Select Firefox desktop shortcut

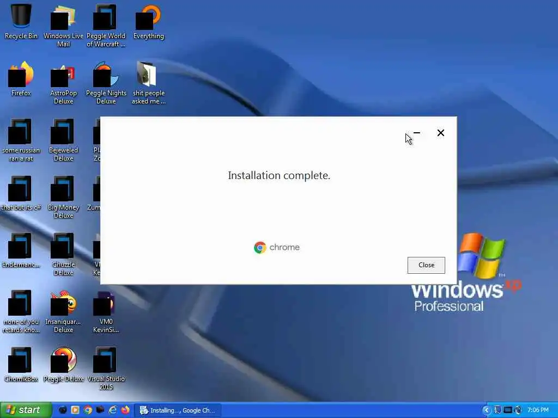tap(21, 79)
